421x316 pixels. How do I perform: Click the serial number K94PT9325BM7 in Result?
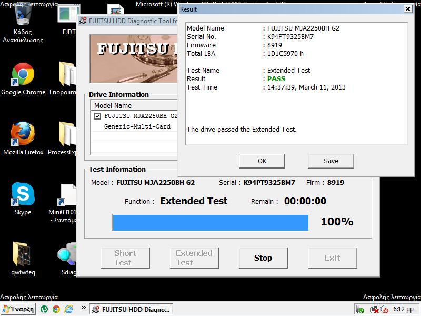[x=290, y=36]
